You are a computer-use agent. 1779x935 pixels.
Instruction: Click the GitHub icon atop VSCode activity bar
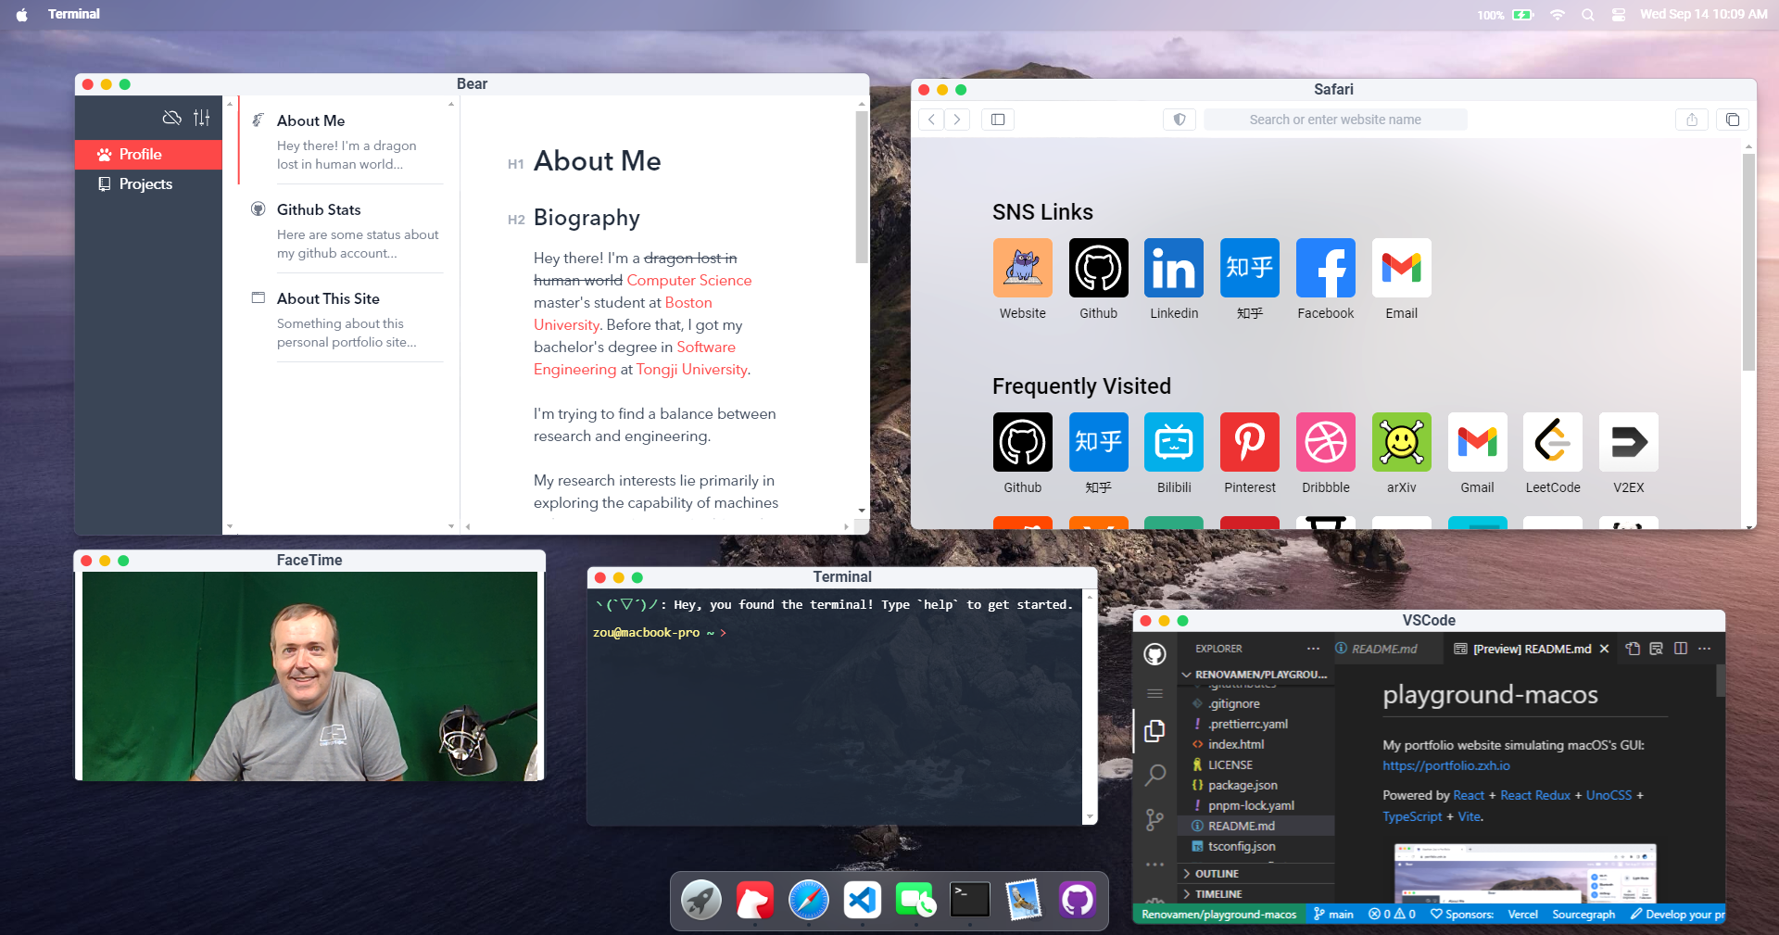[x=1154, y=655]
